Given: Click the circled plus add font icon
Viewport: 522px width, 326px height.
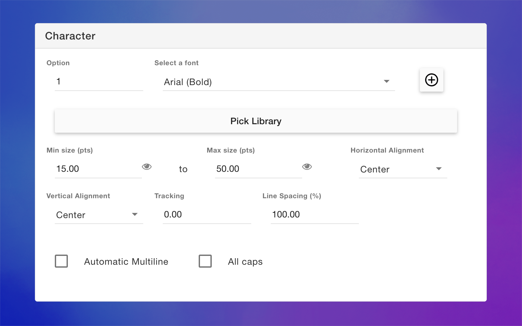Looking at the screenshot, I should [x=431, y=80].
